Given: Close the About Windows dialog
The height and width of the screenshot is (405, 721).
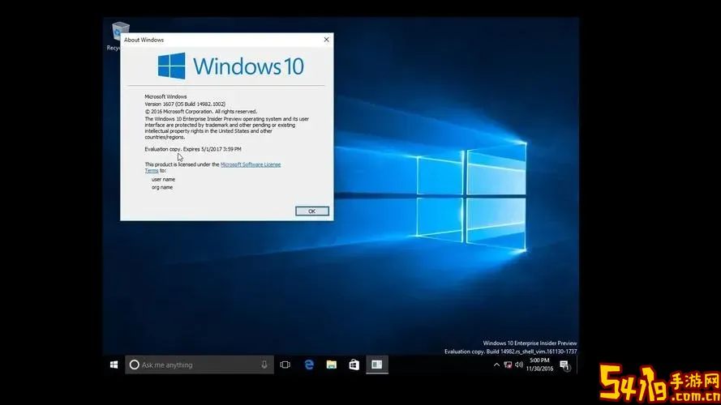Looking at the screenshot, I should [327, 40].
